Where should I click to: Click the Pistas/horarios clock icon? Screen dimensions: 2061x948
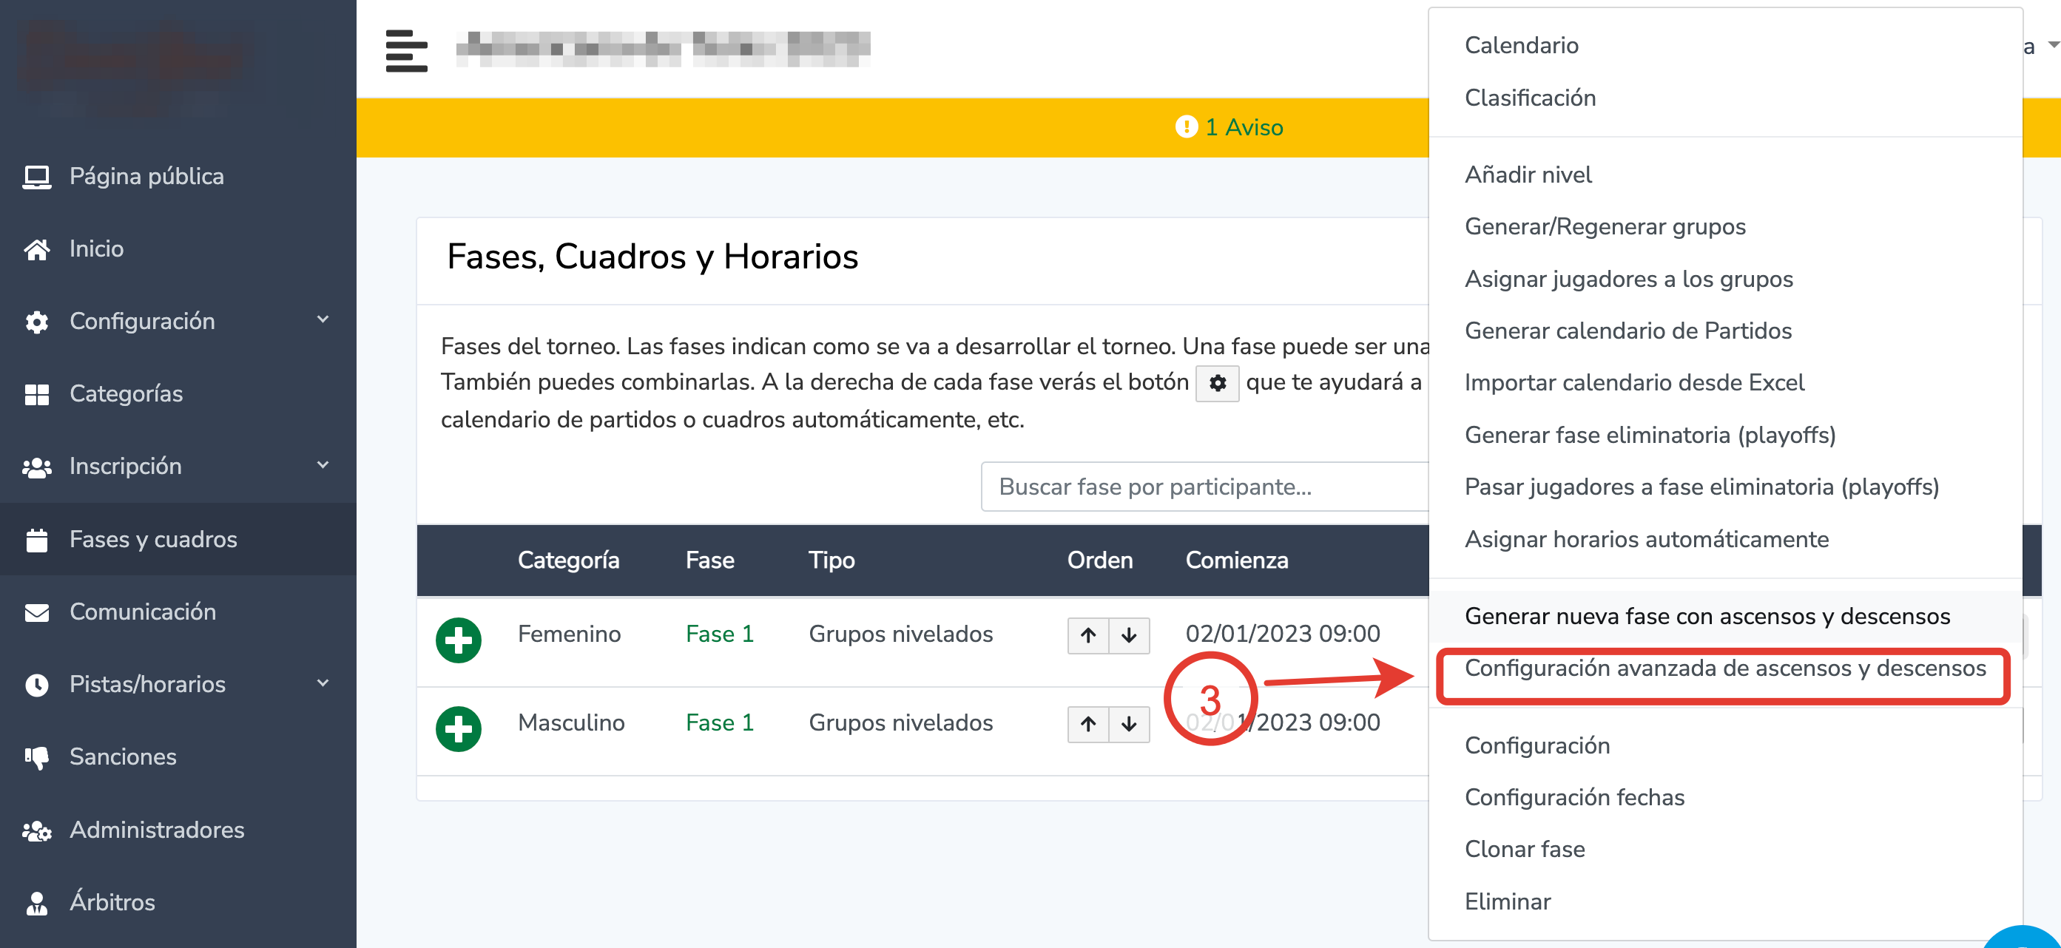[37, 685]
